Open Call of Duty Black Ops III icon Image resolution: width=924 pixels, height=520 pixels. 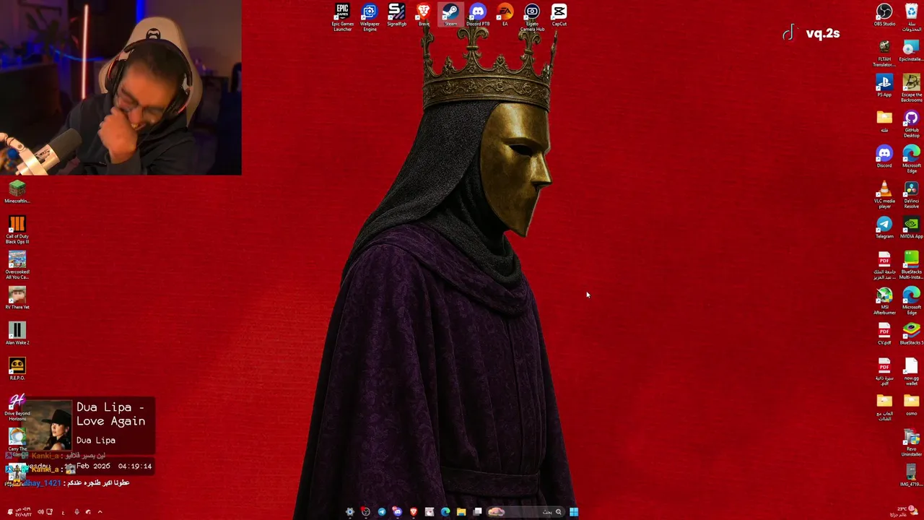pos(17,230)
